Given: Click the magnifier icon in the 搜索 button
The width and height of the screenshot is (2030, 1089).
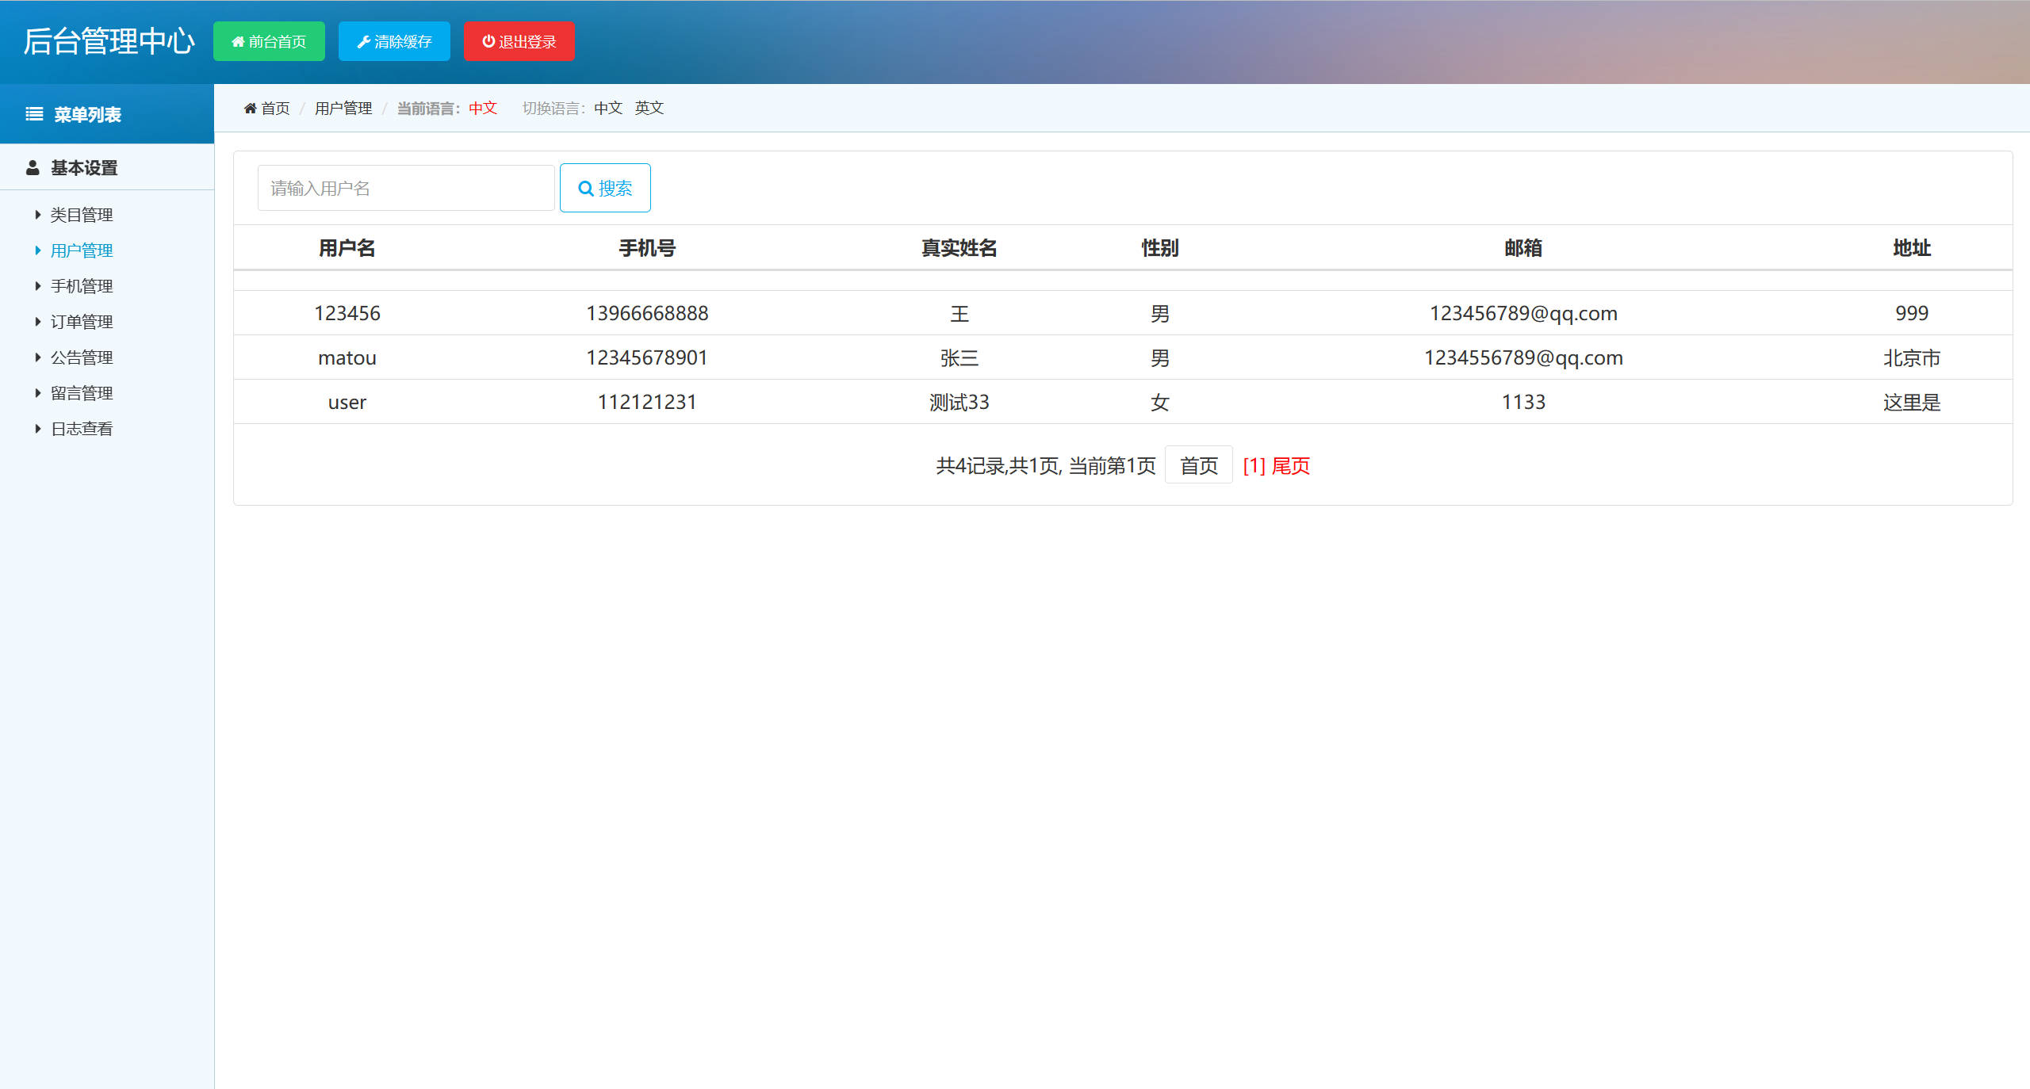Looking at the screenshot, I should [585, 188].
